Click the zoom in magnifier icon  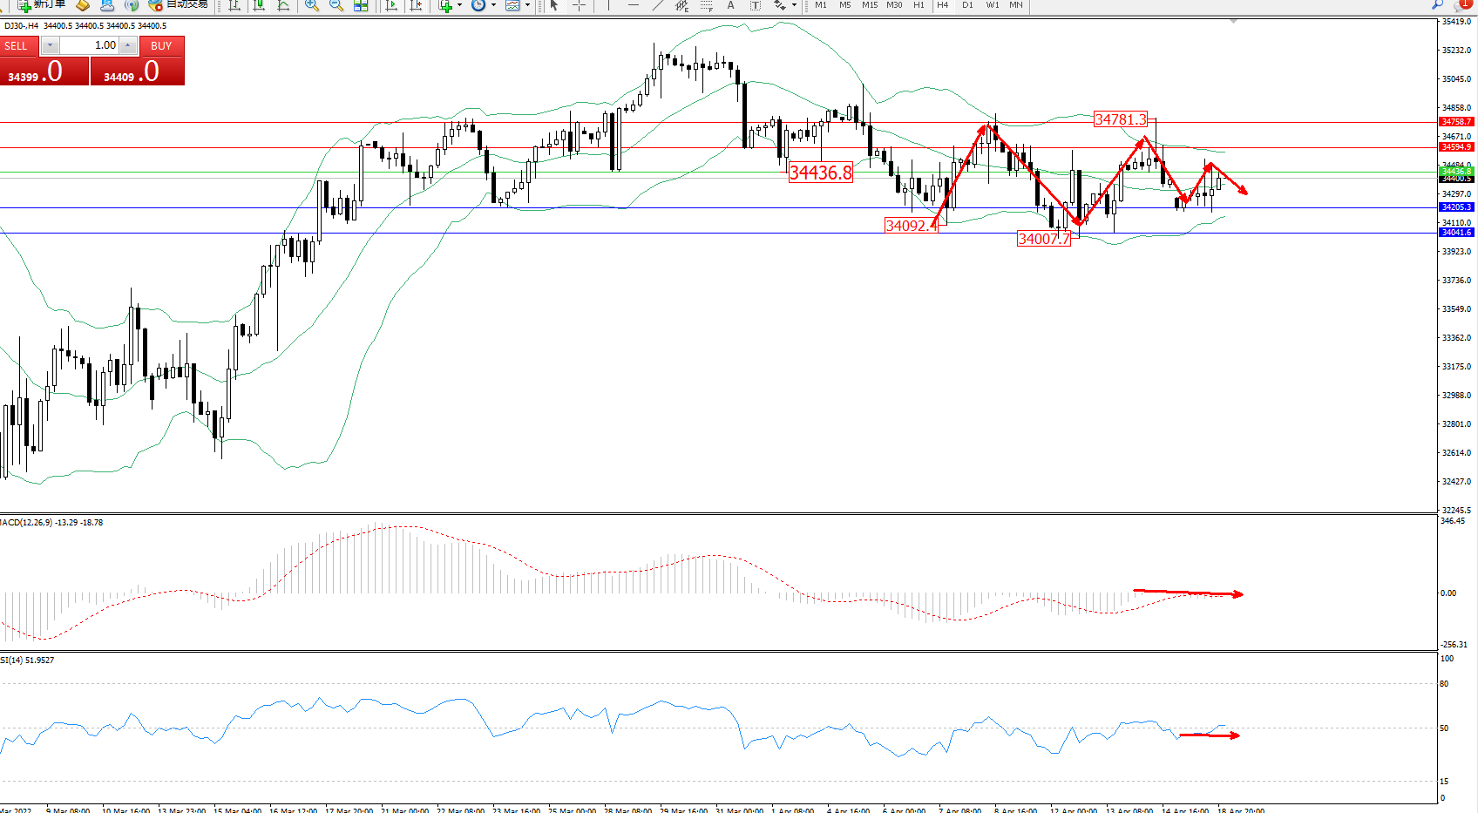point(311,5)
